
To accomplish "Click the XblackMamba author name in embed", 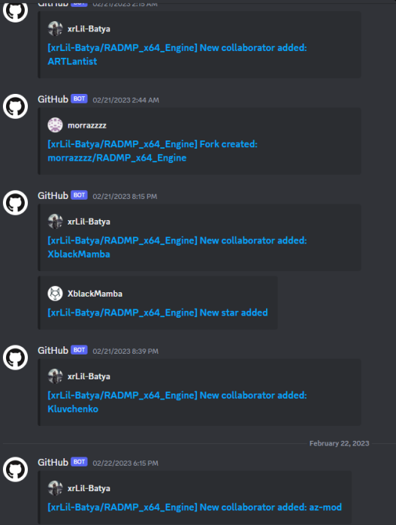I will (x=95, y=294).
